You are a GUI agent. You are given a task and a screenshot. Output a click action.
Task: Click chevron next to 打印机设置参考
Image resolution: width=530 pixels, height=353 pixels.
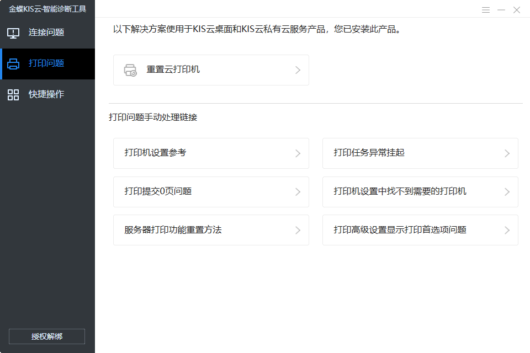tap(298, 153)
